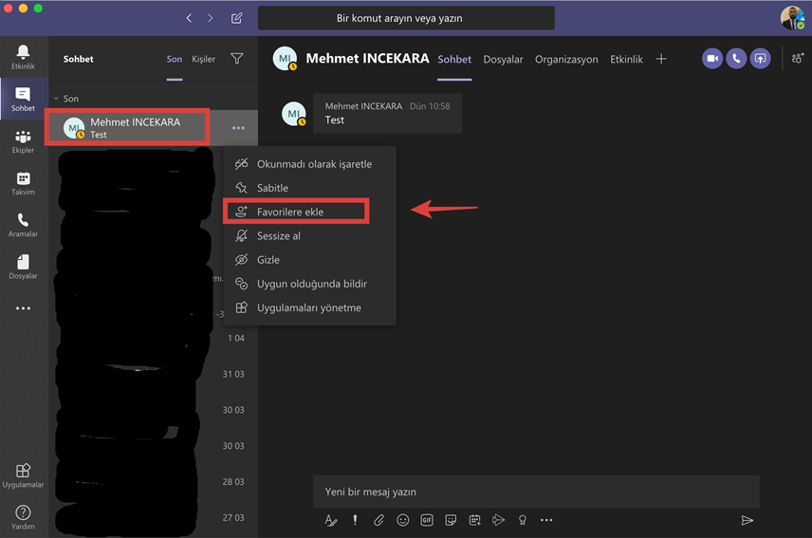Click the Yeni bir mesaj yazın field
The image size is (812, 538).
536,492
